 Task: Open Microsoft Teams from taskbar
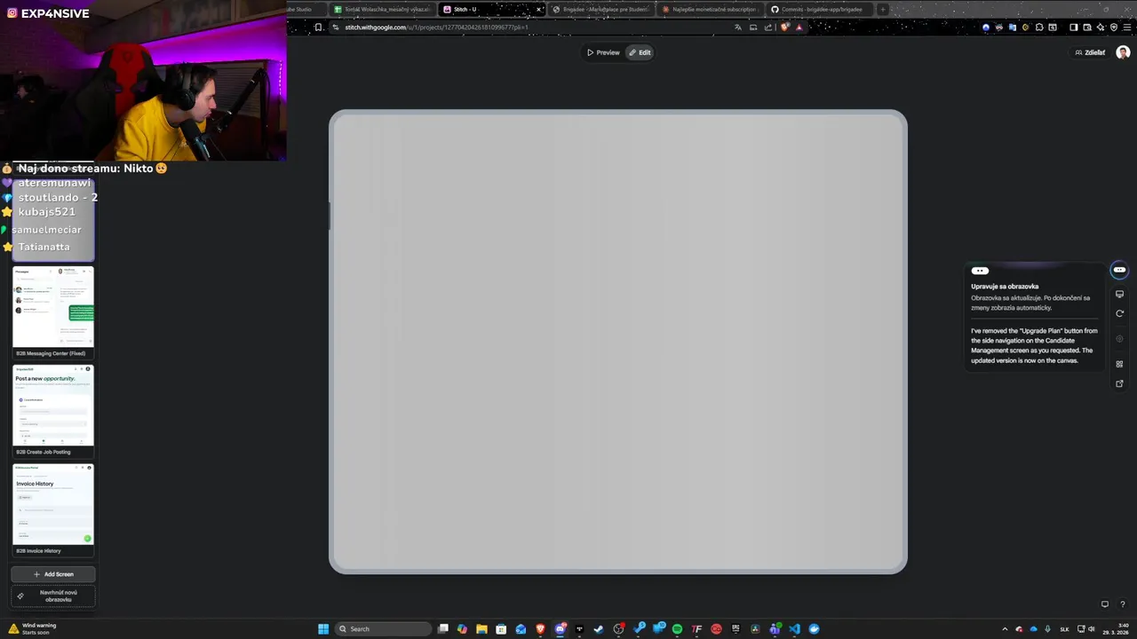[775, 629]
